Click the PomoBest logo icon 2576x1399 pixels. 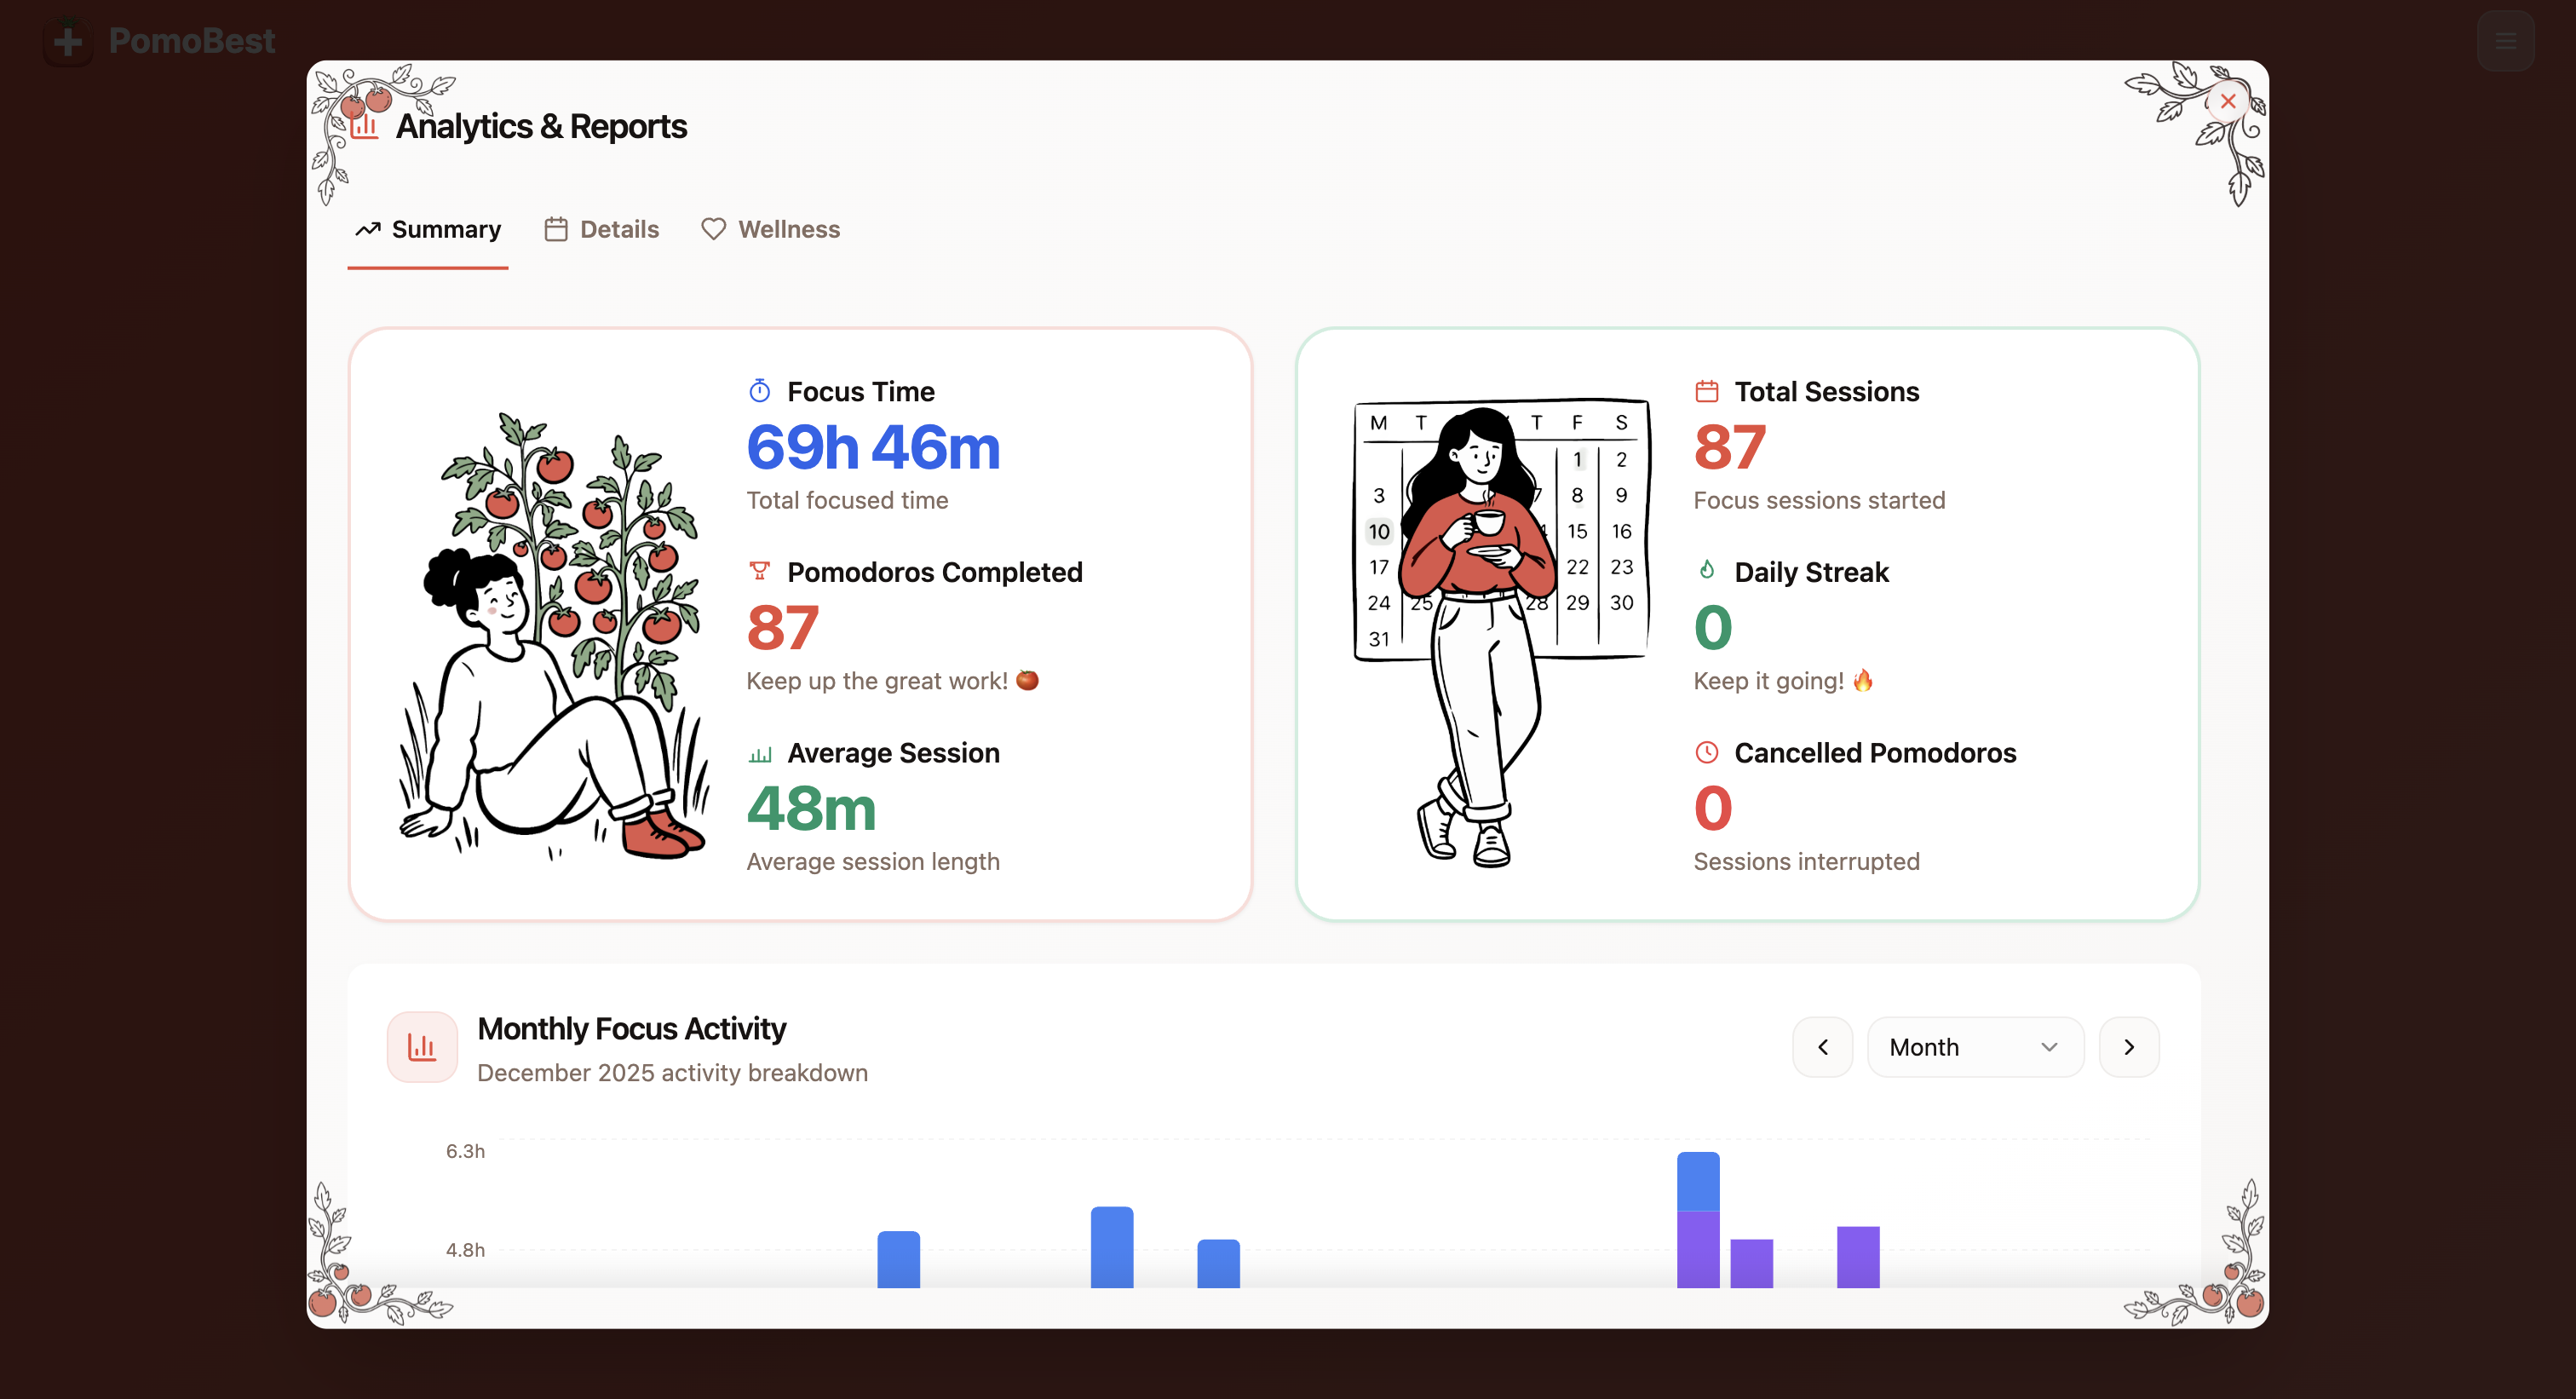(x=68, y=41)
